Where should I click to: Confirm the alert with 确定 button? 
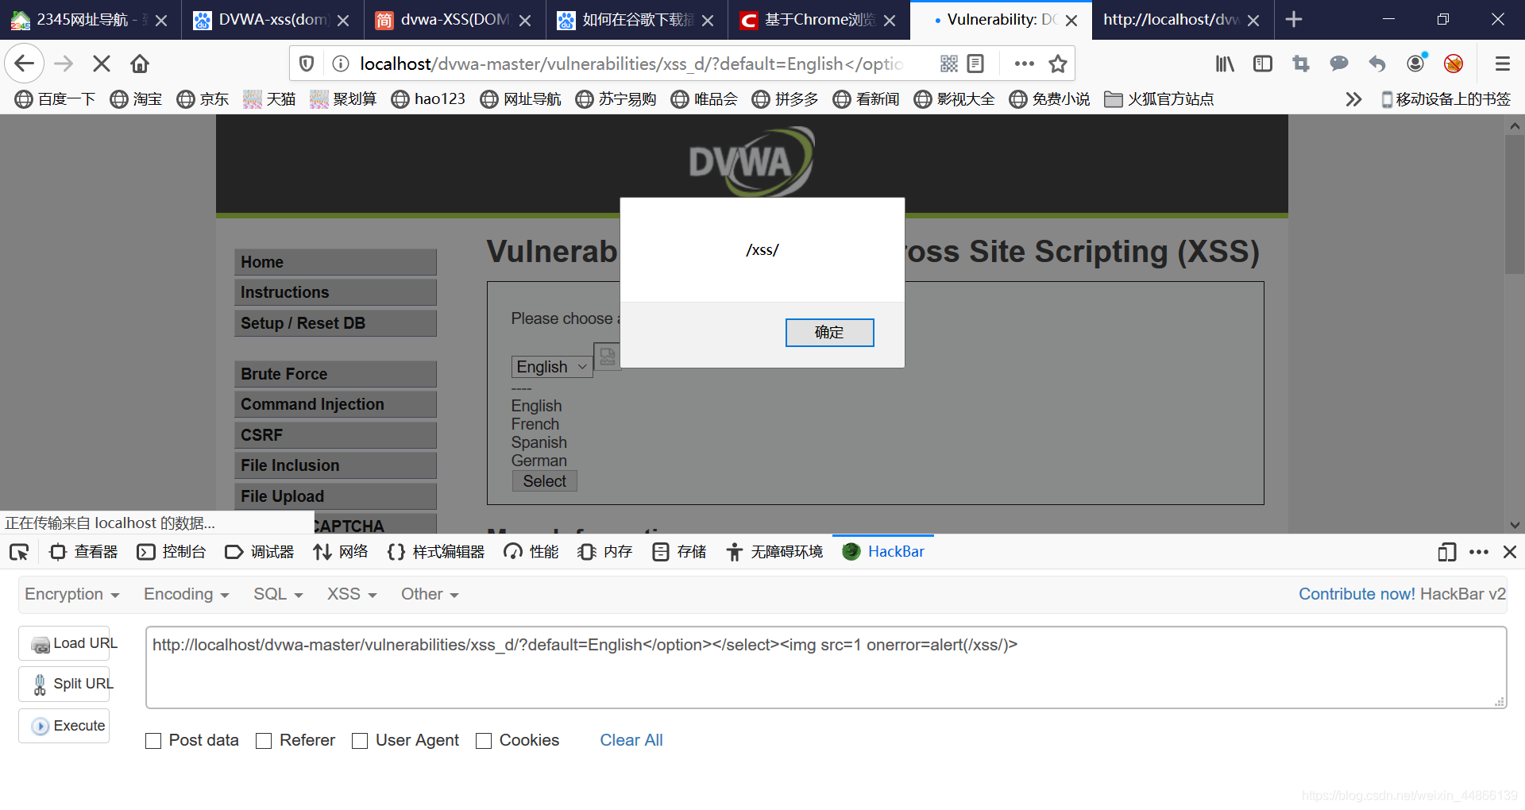point(829,333)
